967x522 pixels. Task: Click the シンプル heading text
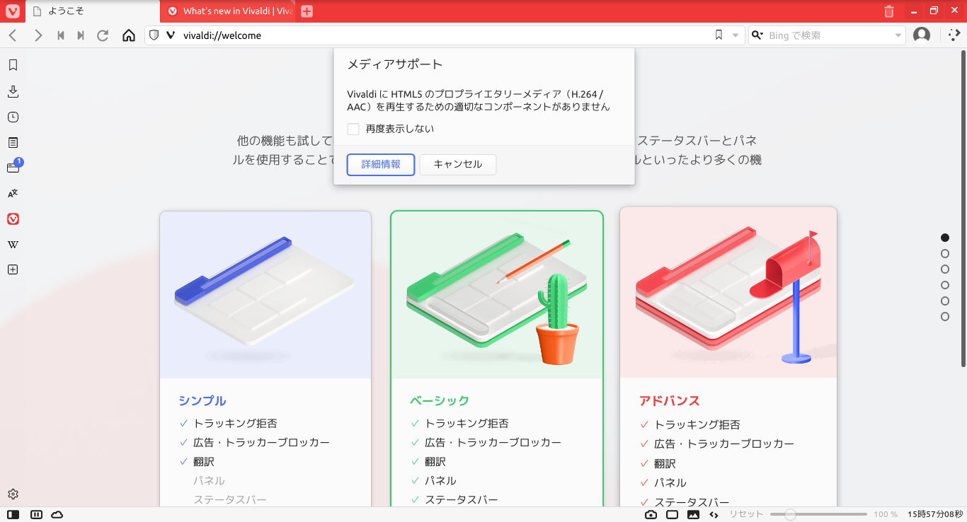[202, 400]
